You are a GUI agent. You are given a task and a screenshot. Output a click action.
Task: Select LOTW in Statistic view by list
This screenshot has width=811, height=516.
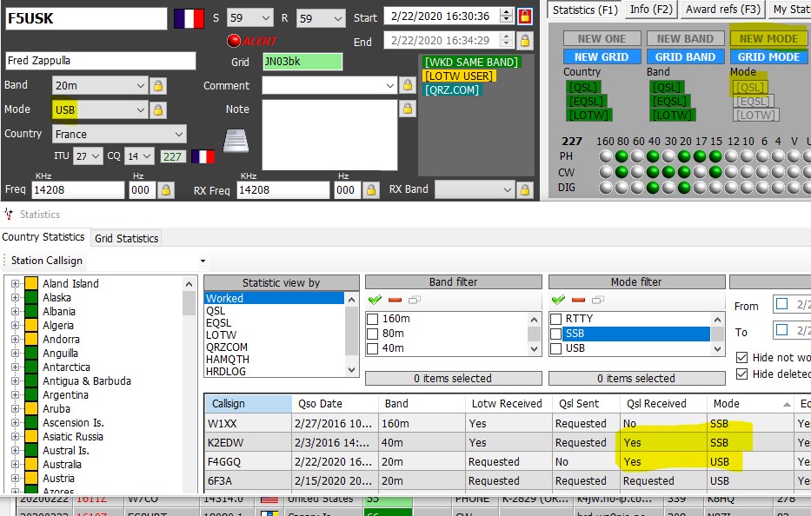(221, 335)
